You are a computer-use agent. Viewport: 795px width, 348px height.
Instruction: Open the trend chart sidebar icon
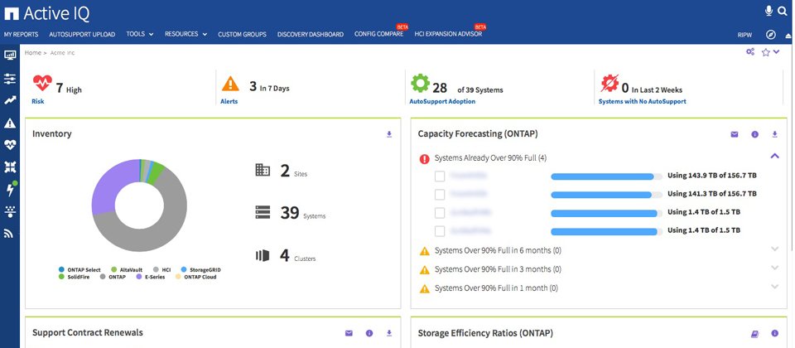10,100
